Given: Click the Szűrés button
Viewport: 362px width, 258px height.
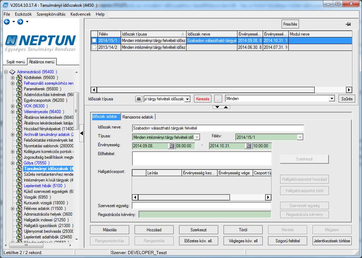Looking at the screenshot, I should [x=347, y=99].
